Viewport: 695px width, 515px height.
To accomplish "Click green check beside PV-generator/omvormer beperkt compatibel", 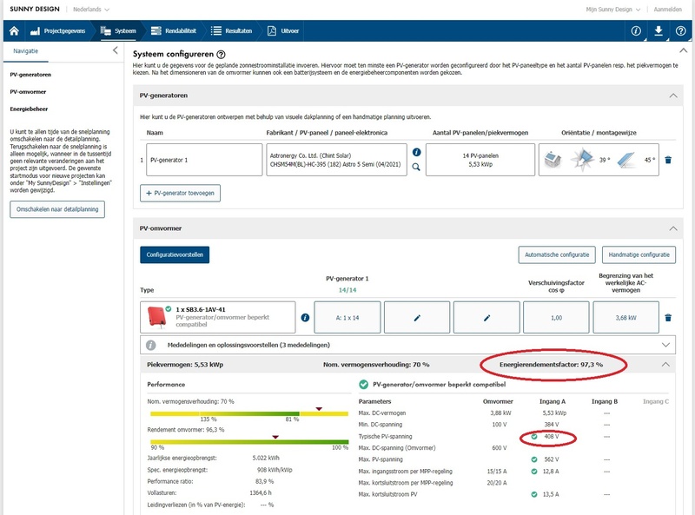I will pos(363,384).
